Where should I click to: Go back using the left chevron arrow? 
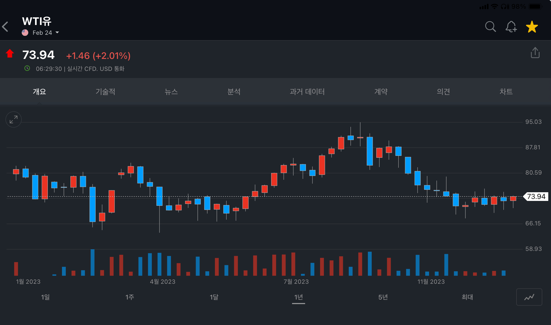click(x=5, y=27)
